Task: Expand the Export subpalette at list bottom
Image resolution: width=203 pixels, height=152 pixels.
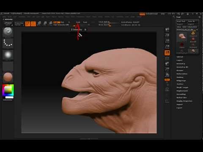Action: (x=179, y=108)
